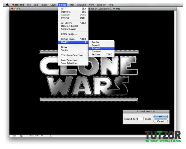Viewport: 186px width, 149px height.
Task: Click the green zoom window button
Action: [x=19, y=9]
